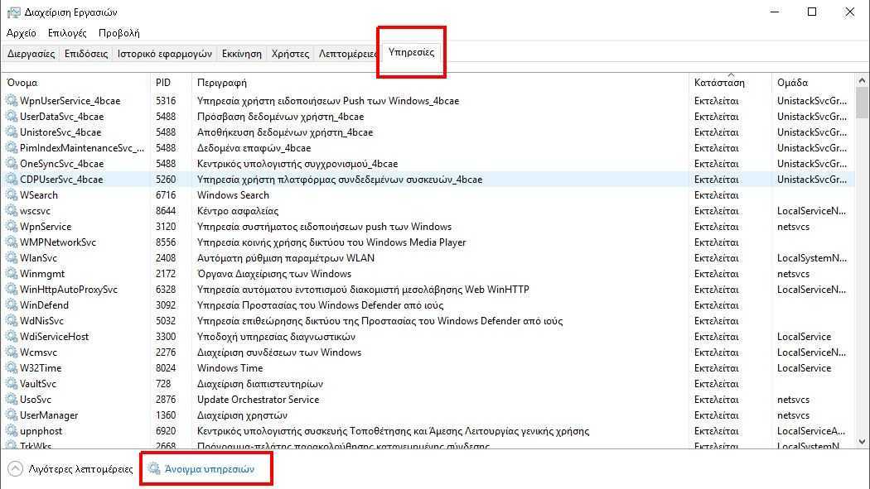Click the scrollbar down arrow
The width and height of the screenshot is (870, 489).
tap(862, 441)
